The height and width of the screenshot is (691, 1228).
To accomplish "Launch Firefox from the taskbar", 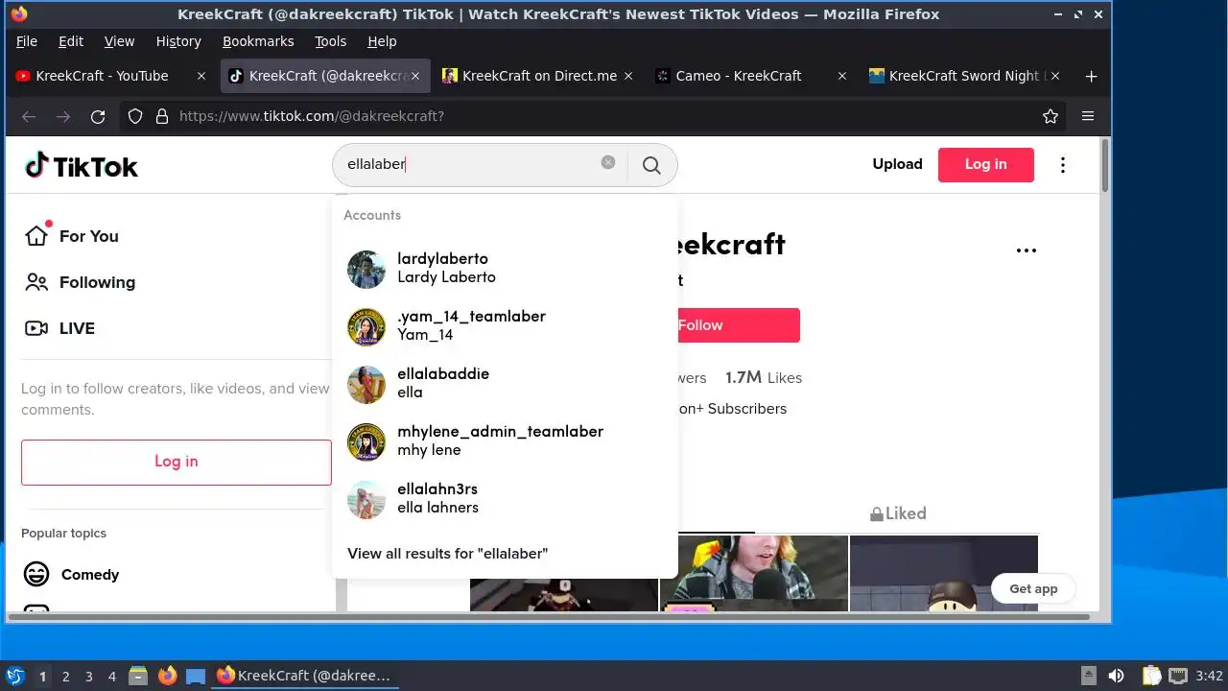I will pos(168,676).
